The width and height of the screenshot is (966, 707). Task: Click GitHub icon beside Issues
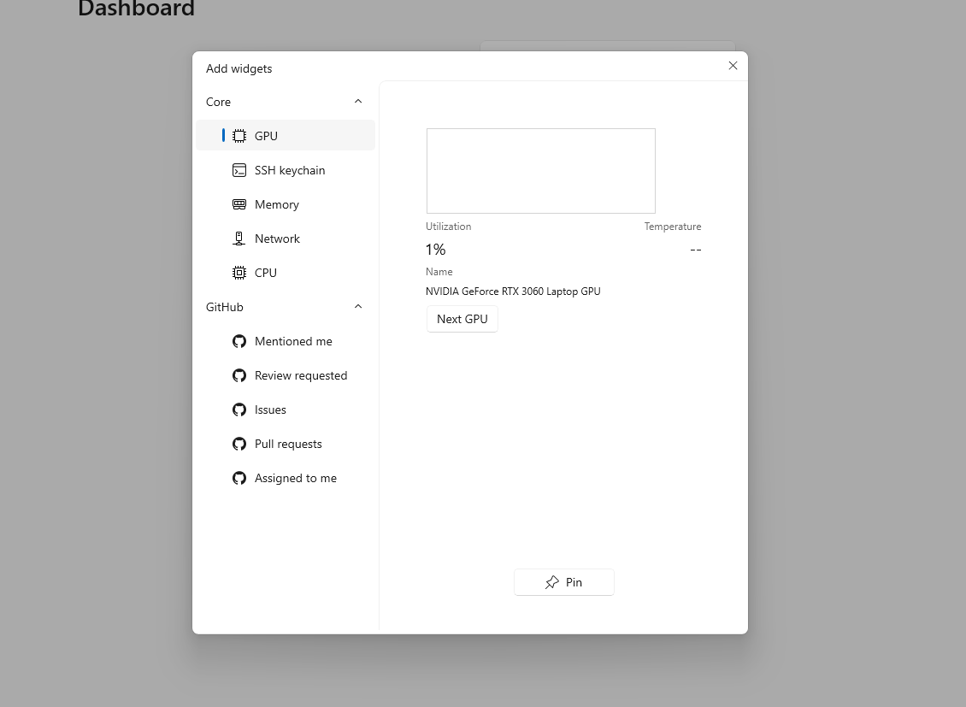(239, 409)
